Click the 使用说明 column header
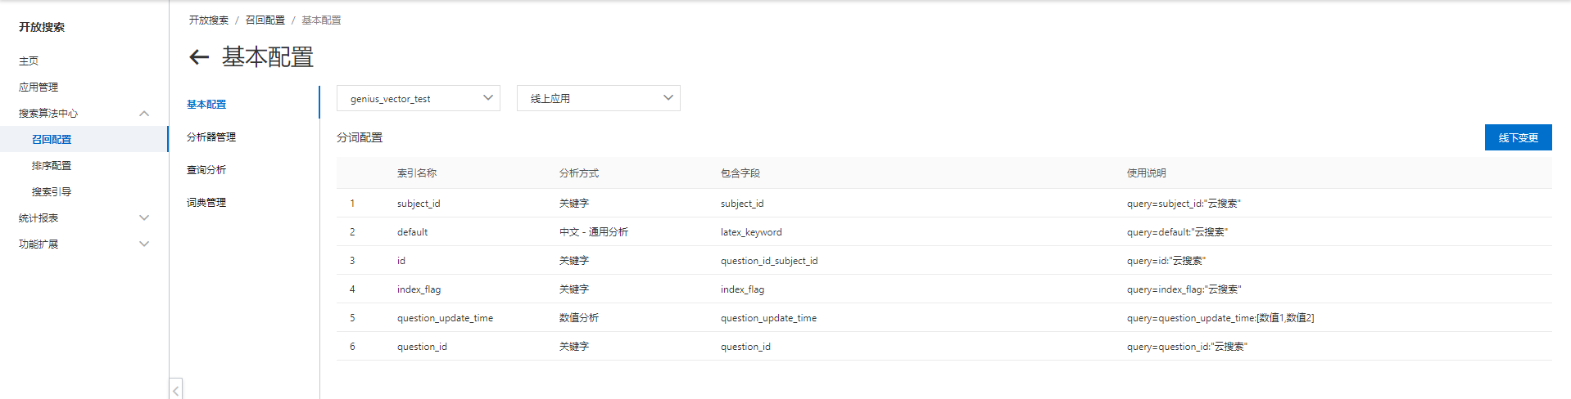The height and width of the screenshot is (399, 1571). 1147,173
